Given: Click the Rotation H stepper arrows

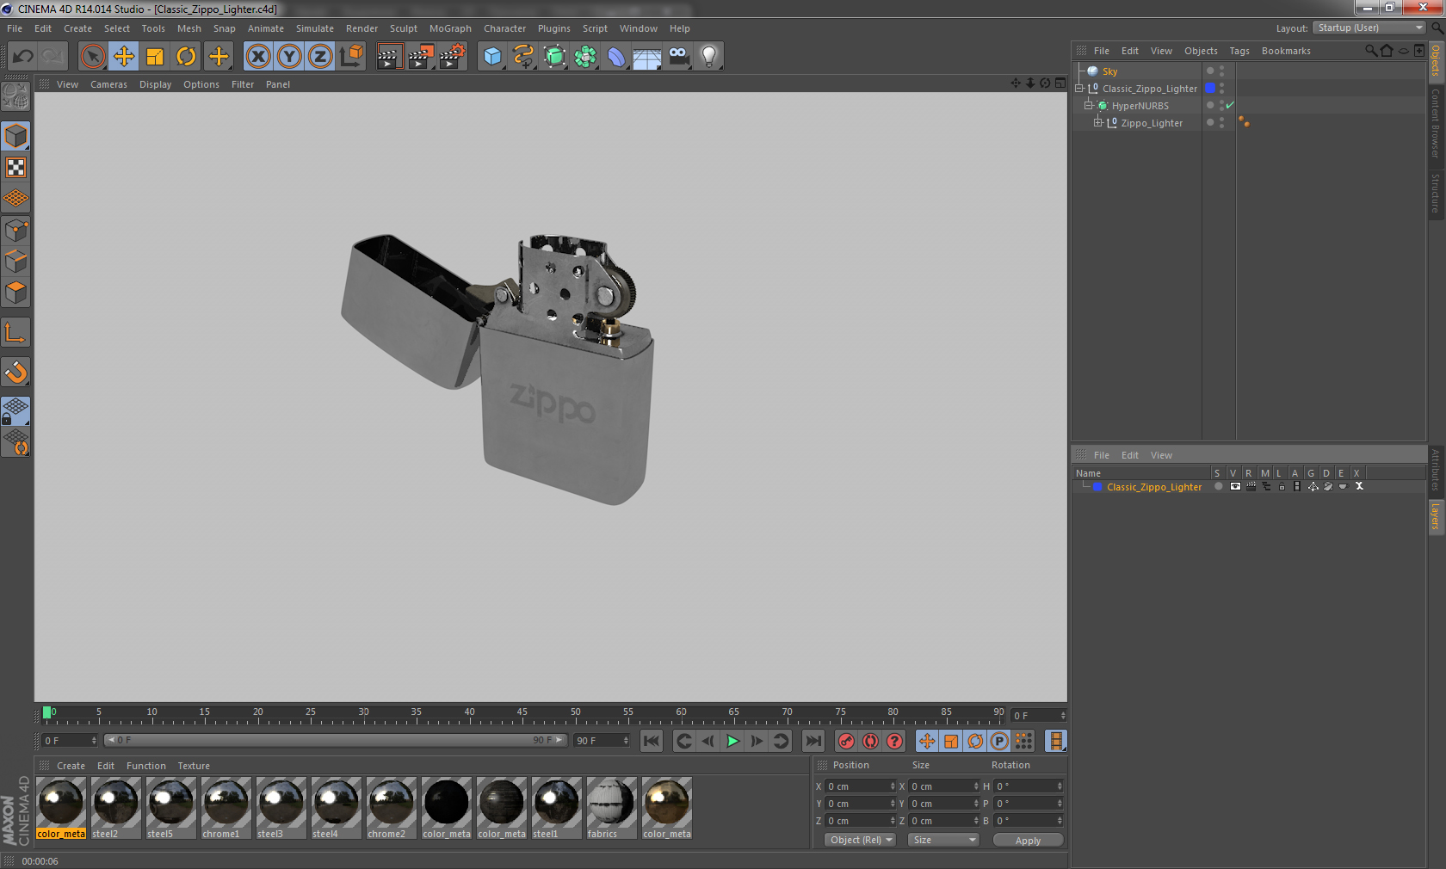Looking at the screenshot, I should [x=1060, y=786].
